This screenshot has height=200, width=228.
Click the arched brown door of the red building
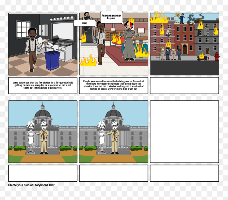pyautogui.click(x=185, y=49)
